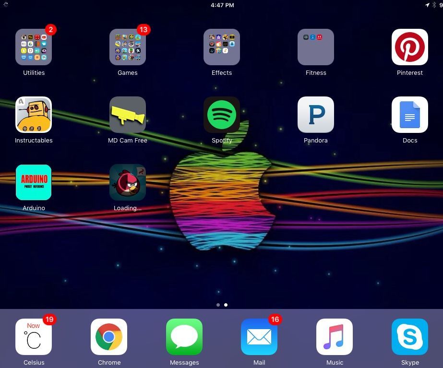Tap the Loading... label text

(128, 208)
